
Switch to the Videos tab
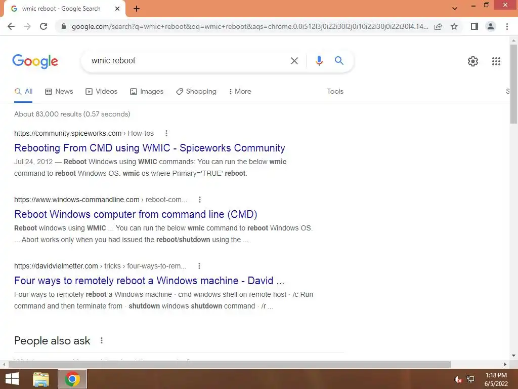click(101, 92)
